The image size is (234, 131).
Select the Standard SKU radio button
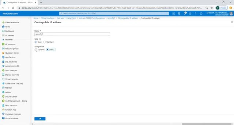(x=45, y=42)
